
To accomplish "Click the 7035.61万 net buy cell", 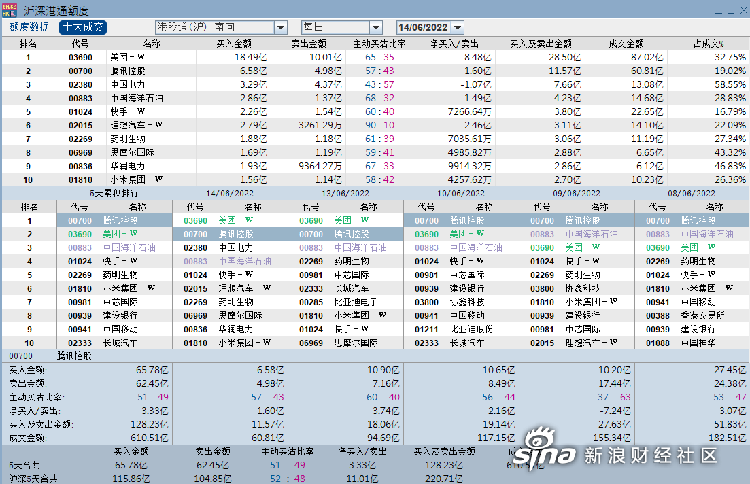I will tap(470, 139).
